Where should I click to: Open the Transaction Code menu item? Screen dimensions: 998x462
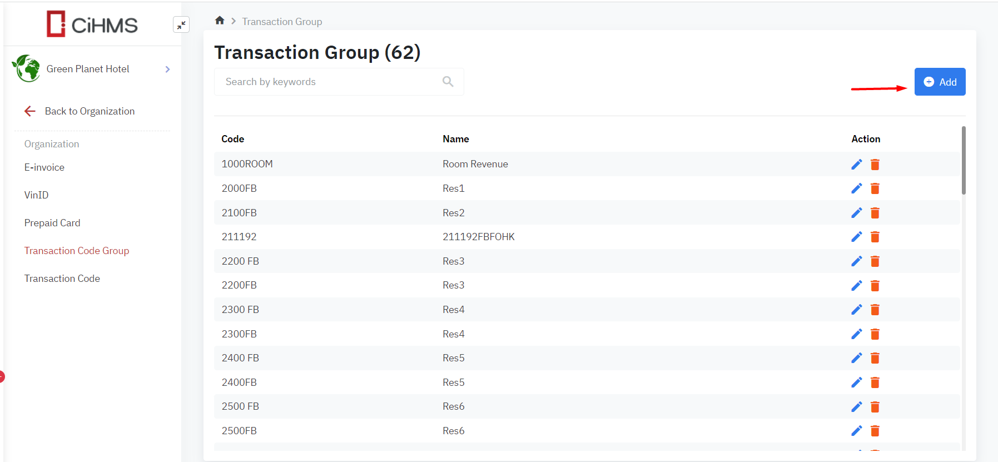(62, 279)
